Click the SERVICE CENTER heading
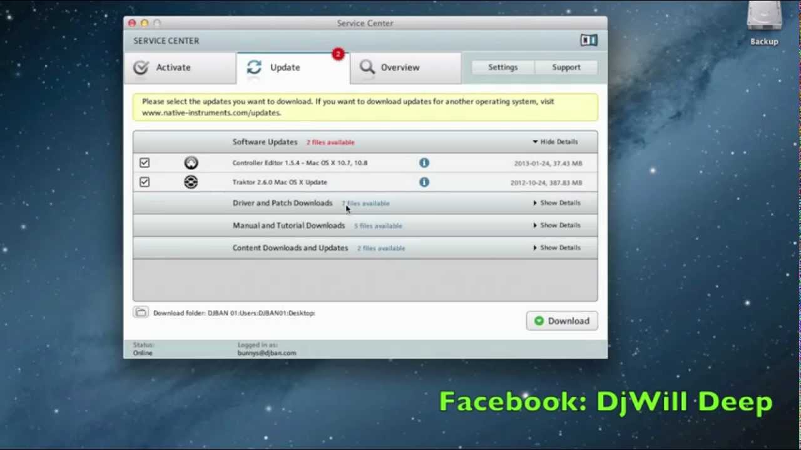This screenshot has width=801, height=450. [166, 41]
